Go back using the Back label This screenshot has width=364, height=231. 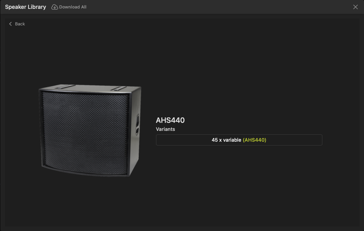[x=20, y=24]
